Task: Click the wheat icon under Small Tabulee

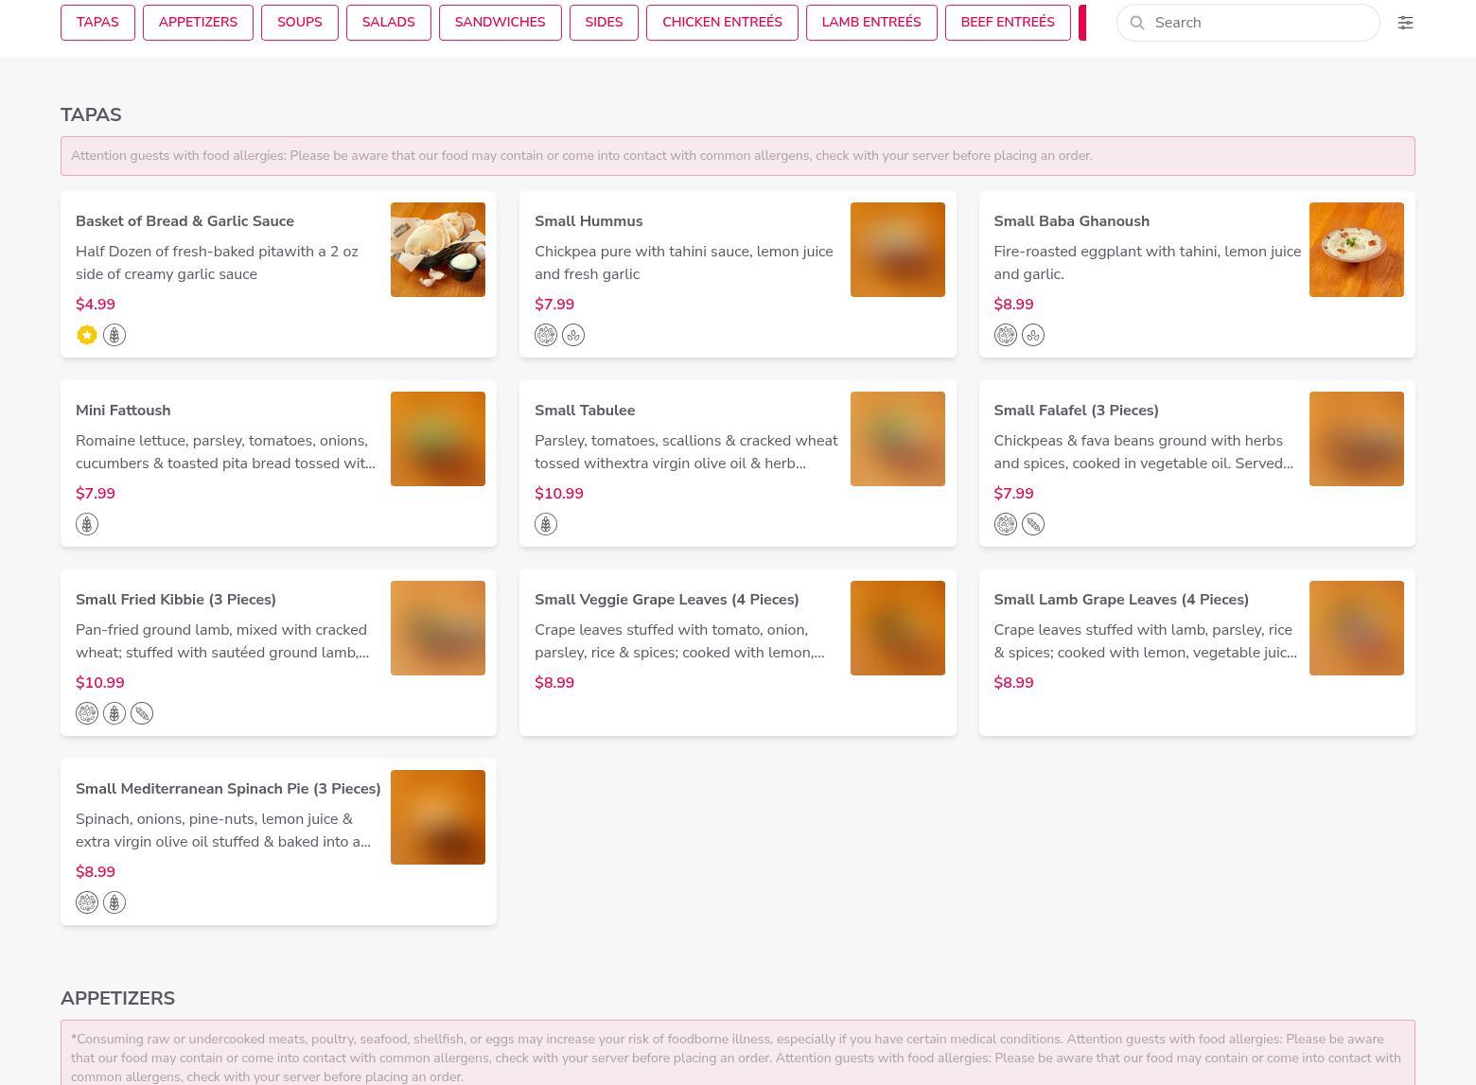Action: point(546,524)
